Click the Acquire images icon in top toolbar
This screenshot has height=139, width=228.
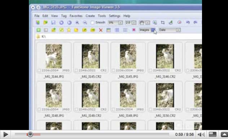(38, 22)
